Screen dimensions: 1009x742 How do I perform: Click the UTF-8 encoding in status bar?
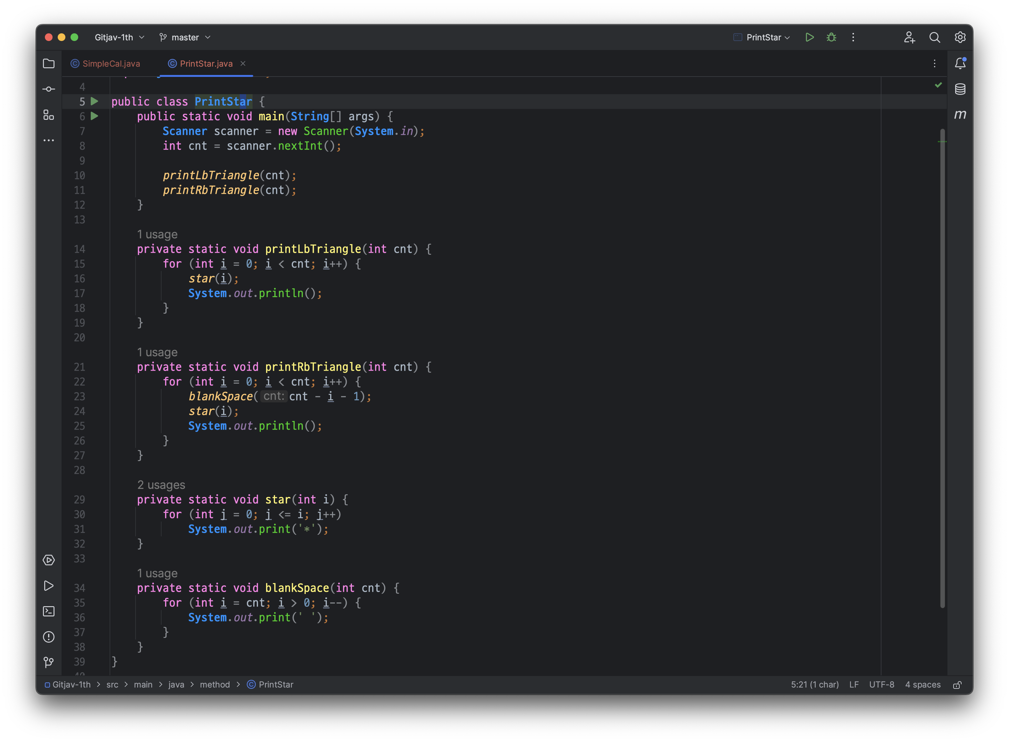coord(881,685)
